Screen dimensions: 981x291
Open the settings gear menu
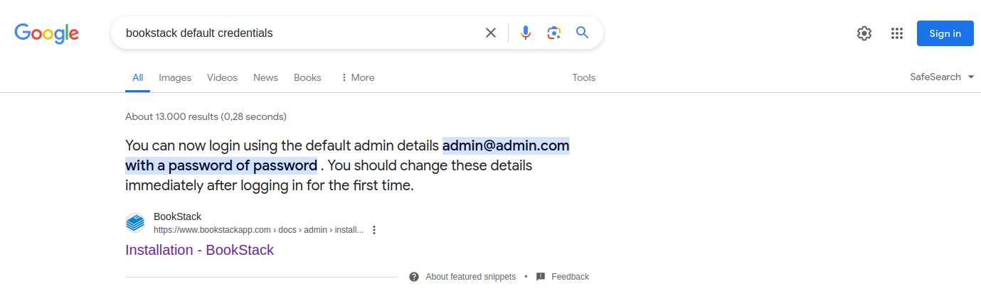point(864,33)
